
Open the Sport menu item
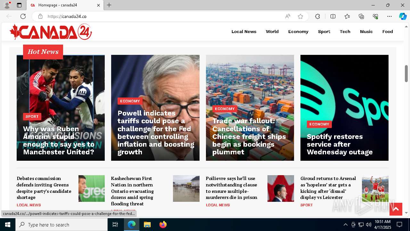coord(324,31)
